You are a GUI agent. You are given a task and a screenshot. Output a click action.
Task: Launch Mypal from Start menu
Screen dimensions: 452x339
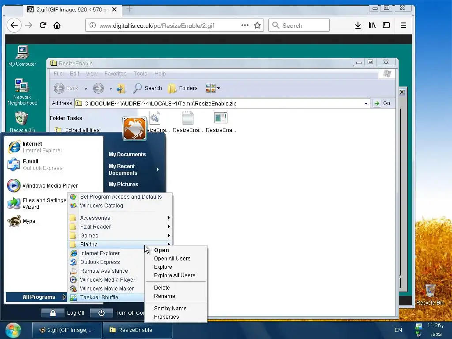pyautogui.click(x=22, y=221)
